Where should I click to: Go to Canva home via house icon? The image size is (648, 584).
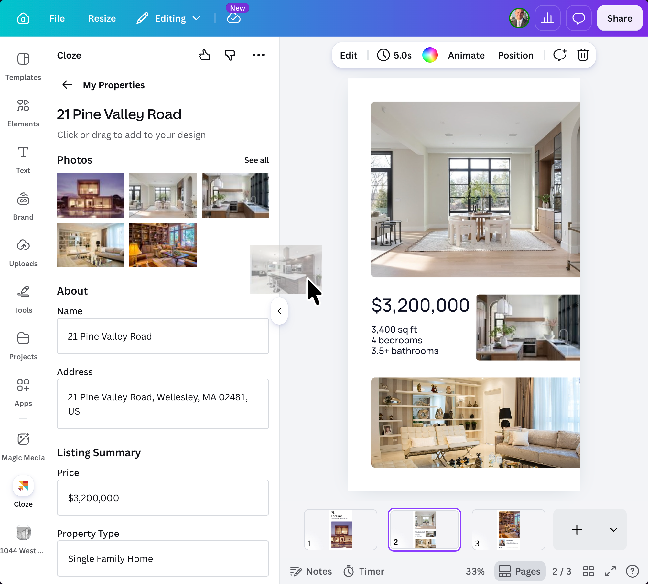click(x=23, y=18)
